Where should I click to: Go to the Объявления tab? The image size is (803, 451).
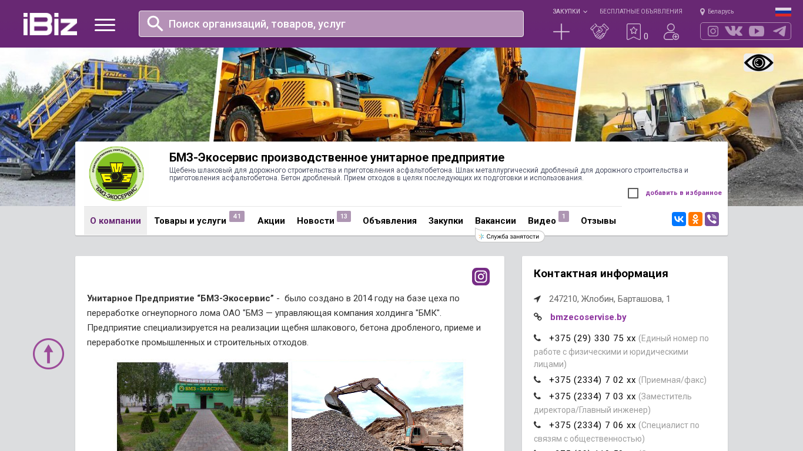click(x=390, y=221)
